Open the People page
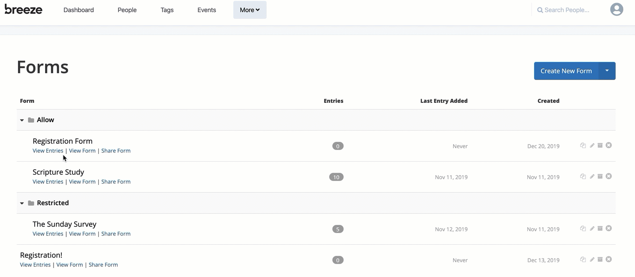 (127, 10)
